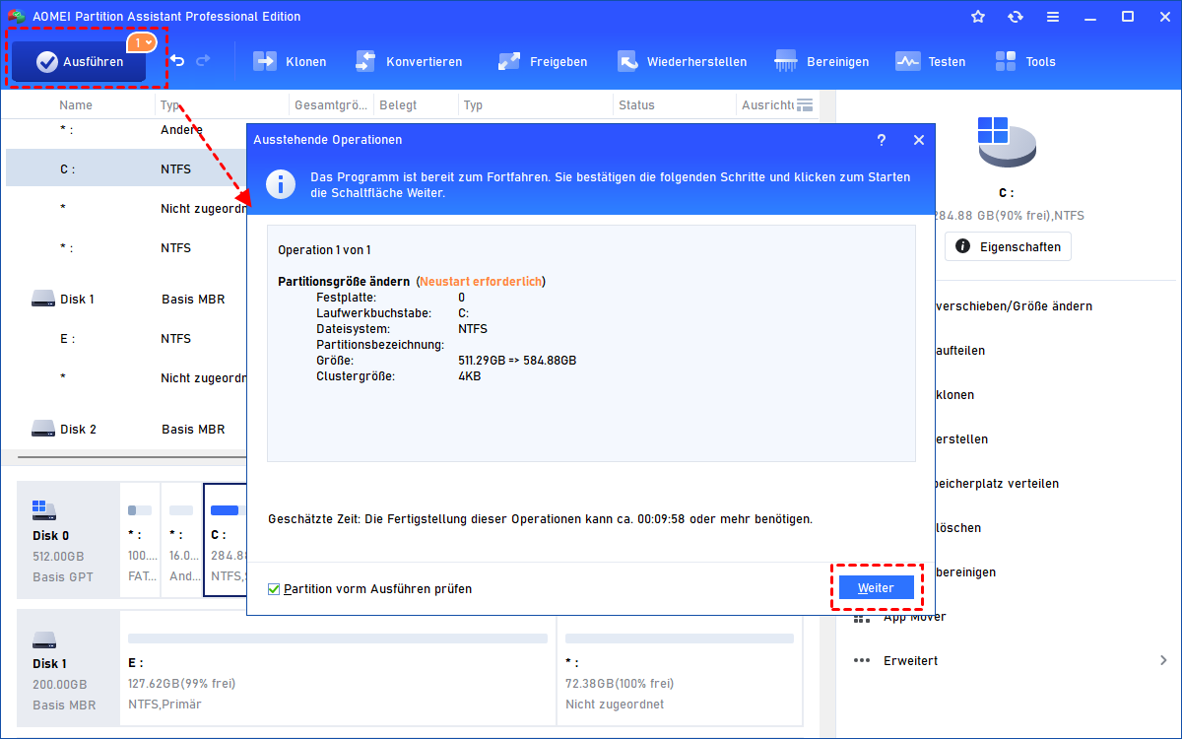Click the undo arrow in toolbar

click(x=177, y=61)
